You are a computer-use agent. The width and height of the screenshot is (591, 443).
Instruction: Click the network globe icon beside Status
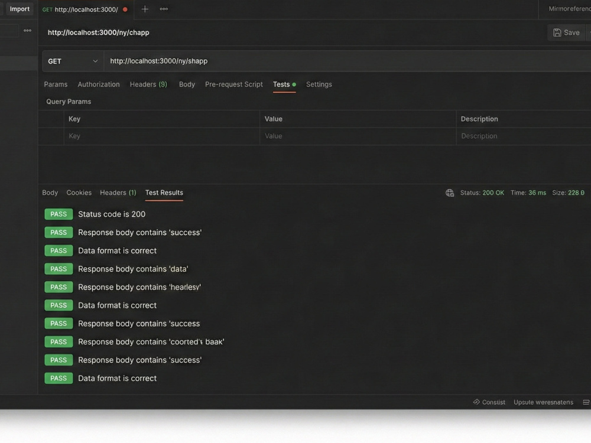coord(450,193)
